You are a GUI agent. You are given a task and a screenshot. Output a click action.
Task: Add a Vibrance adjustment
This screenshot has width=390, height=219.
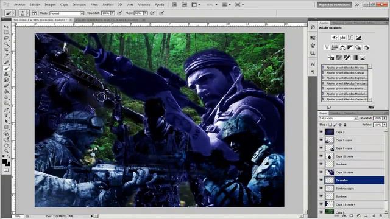pyautogui.click(x=327, y=47)
